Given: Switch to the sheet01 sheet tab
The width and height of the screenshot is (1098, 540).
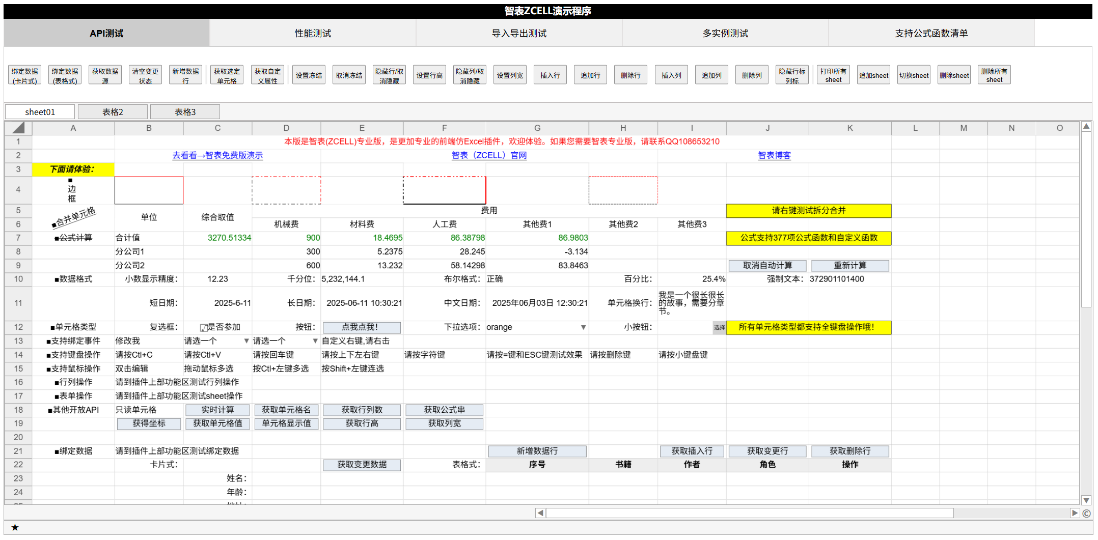Looking at the screenshot, I should 40,112.
